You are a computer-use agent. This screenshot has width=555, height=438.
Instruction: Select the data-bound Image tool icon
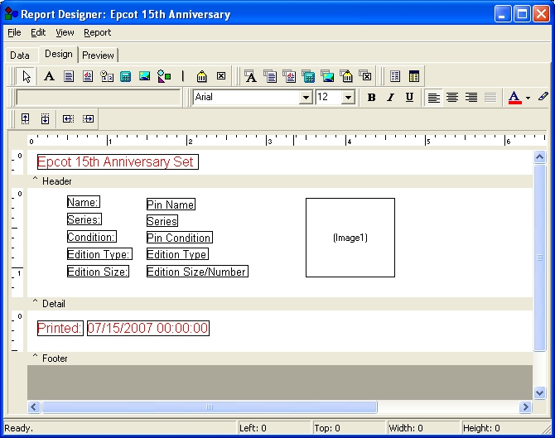point(327,76)
